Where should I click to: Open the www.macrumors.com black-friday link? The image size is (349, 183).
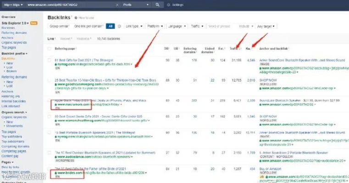[x=89, y=104]
